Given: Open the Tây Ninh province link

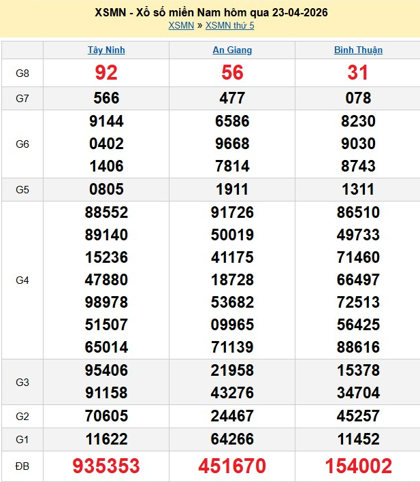Looking at the screenshot, I should (106, 50).
